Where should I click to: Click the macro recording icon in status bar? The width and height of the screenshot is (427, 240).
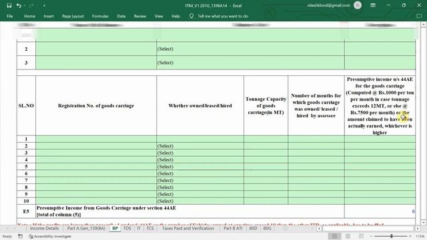click(21, 236)
